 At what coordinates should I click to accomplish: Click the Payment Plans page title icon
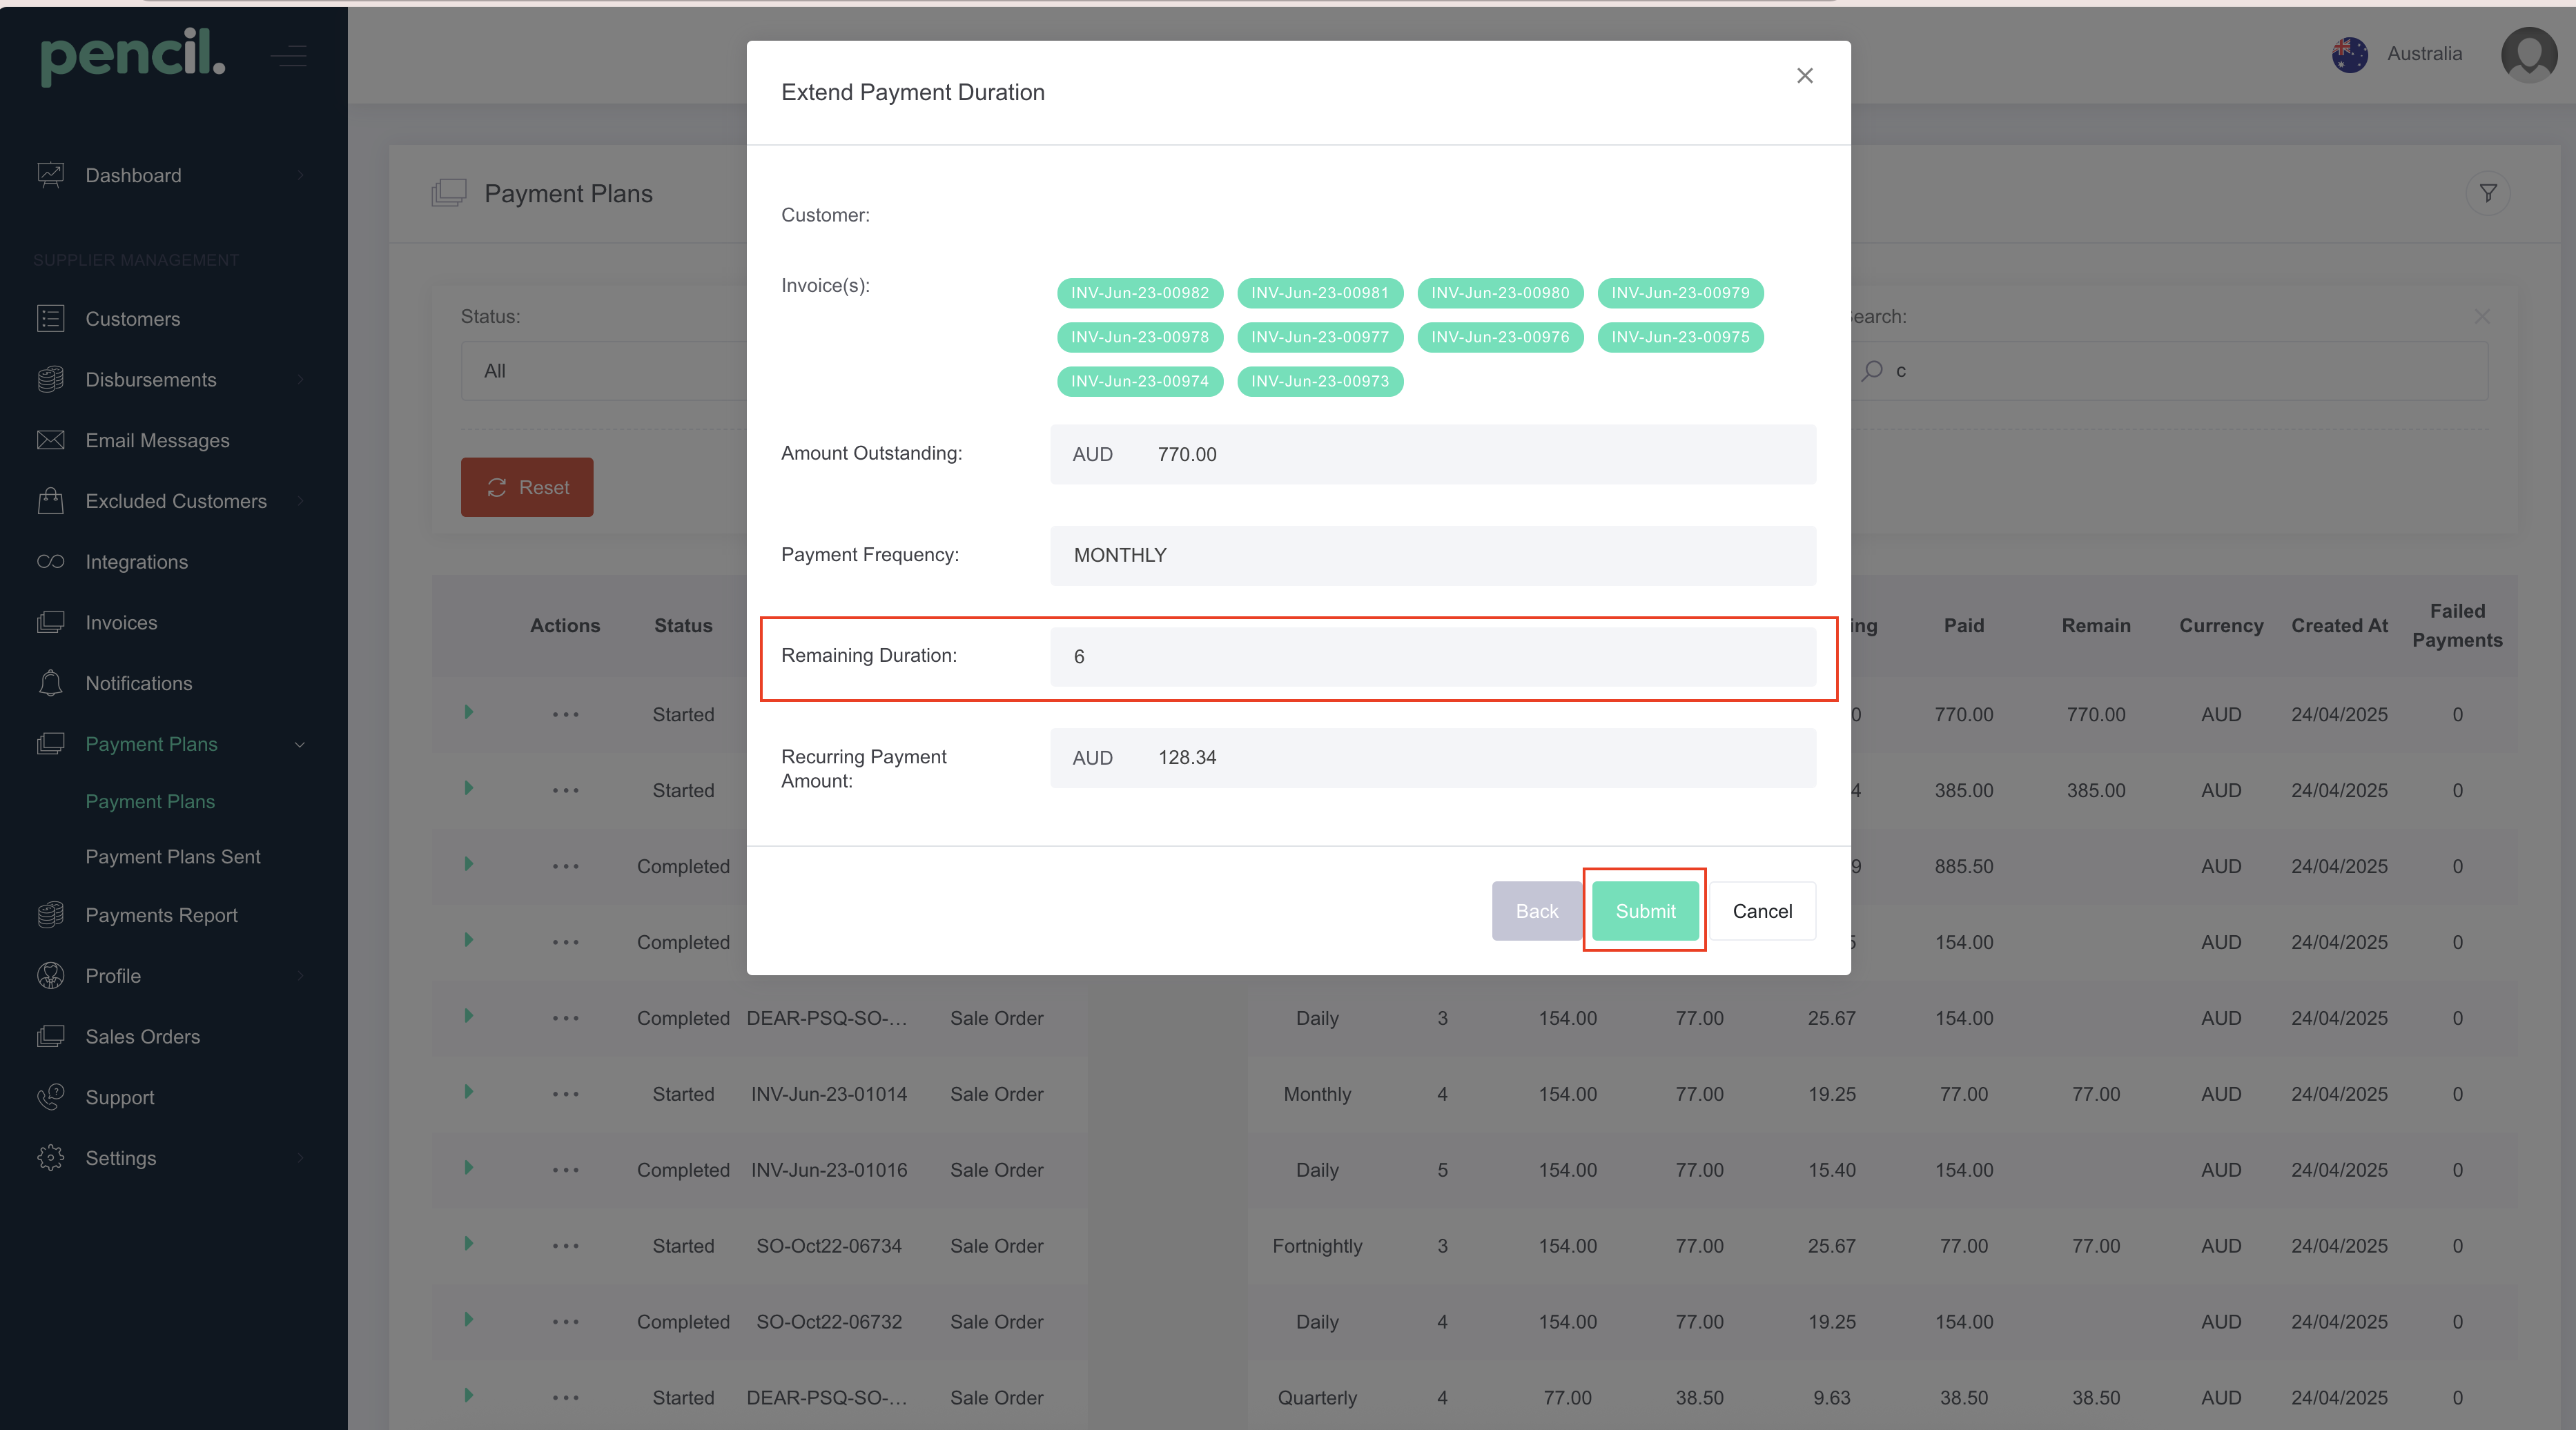tap(449, 193)
